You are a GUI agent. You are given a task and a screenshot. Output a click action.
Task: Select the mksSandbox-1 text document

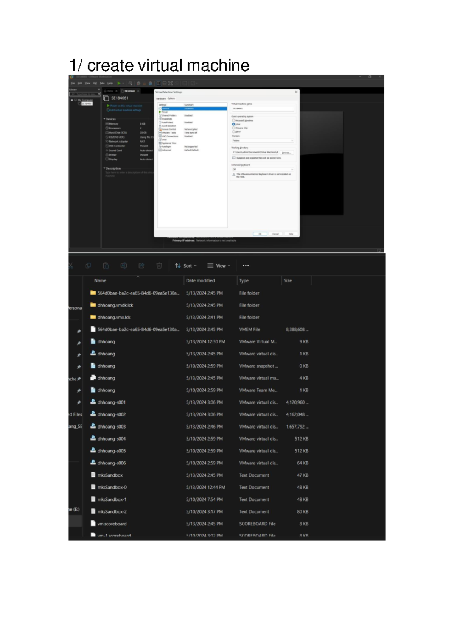pos(199,499)
